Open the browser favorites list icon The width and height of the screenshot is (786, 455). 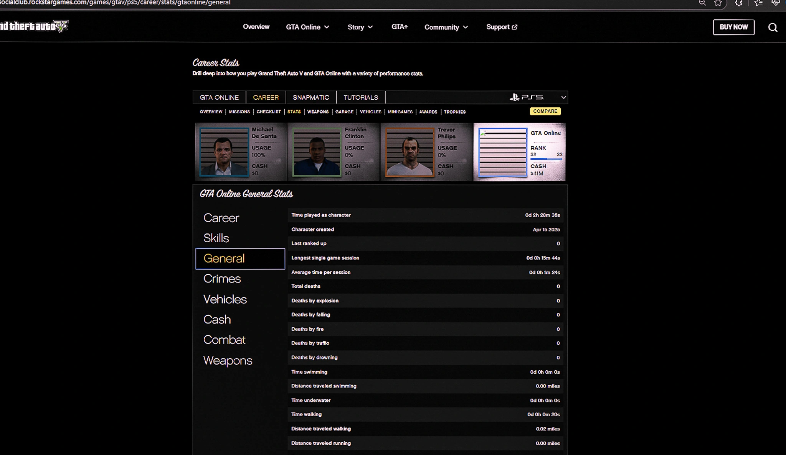(x=758, y=3)
